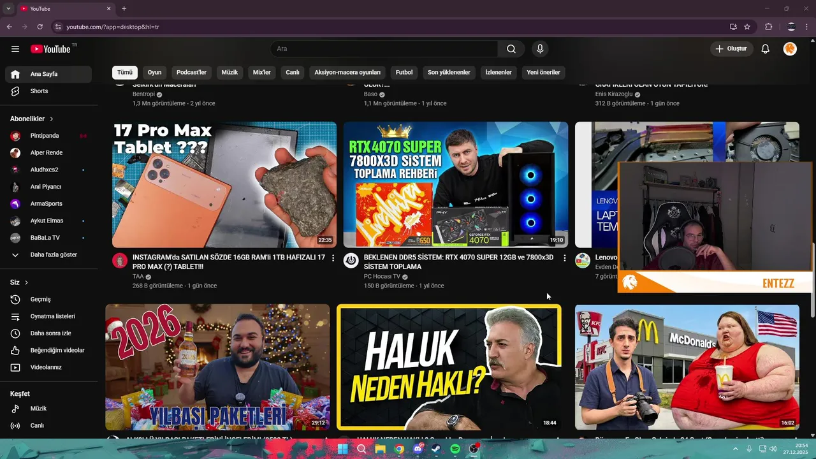This screenshot has height=459, width=816.
Task: Click the TAA channel avatar
Action: [x=120, y=260]
